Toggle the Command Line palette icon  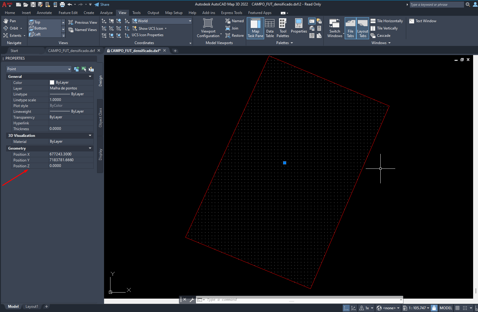click(x=312, y=21)
